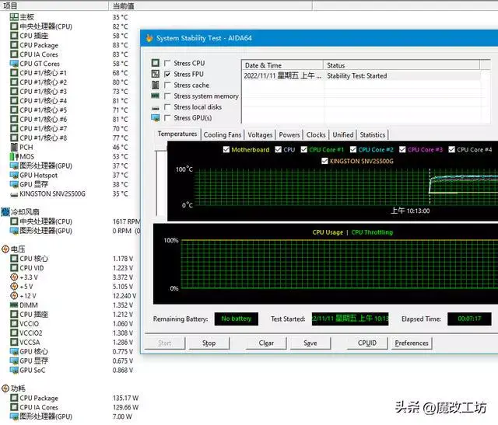Switch to the Unified tab
Image resolution: width=498 pixels, height=425 pixels.
click(x=342, y=134)
